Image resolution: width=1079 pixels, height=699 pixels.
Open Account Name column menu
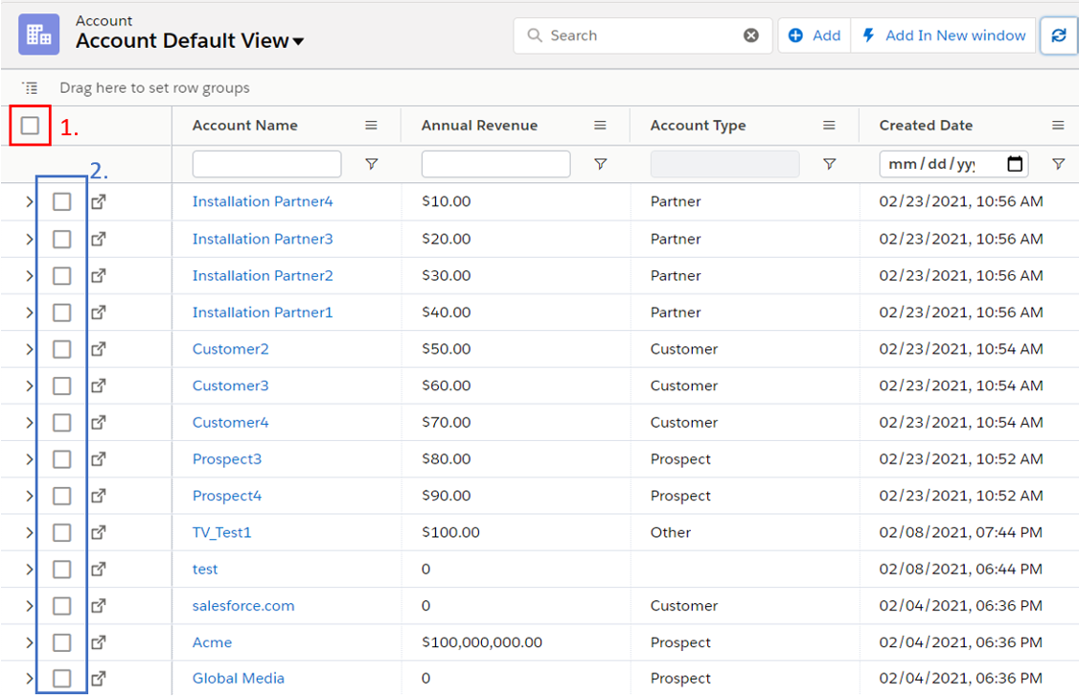(372, 126)
